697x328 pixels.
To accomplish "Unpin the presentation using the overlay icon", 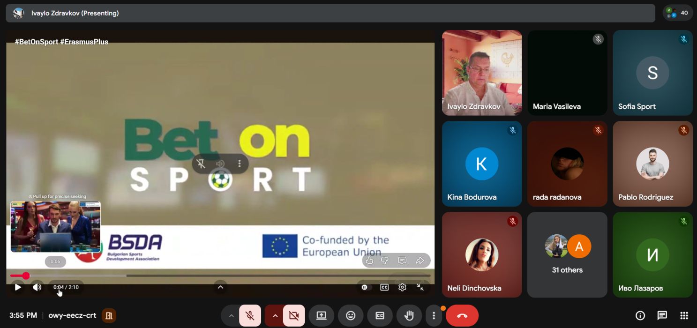I will (x=201, y=164).
